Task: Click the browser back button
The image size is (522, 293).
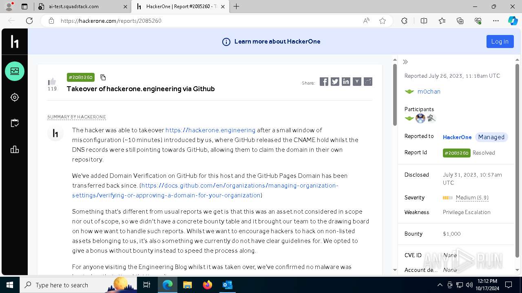Action: click(x=11, y=21)
